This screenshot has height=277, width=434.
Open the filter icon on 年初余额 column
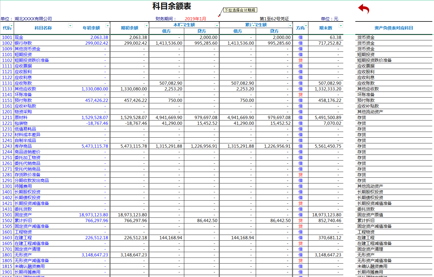pyautogui.click(x=108, y=26)
